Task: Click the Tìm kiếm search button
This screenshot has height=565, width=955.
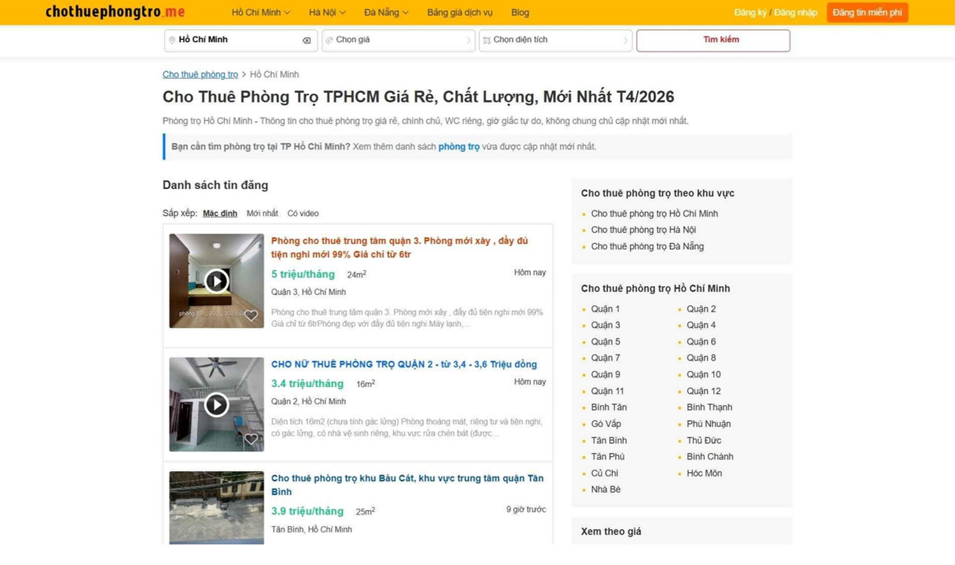Action: point(713,40)
